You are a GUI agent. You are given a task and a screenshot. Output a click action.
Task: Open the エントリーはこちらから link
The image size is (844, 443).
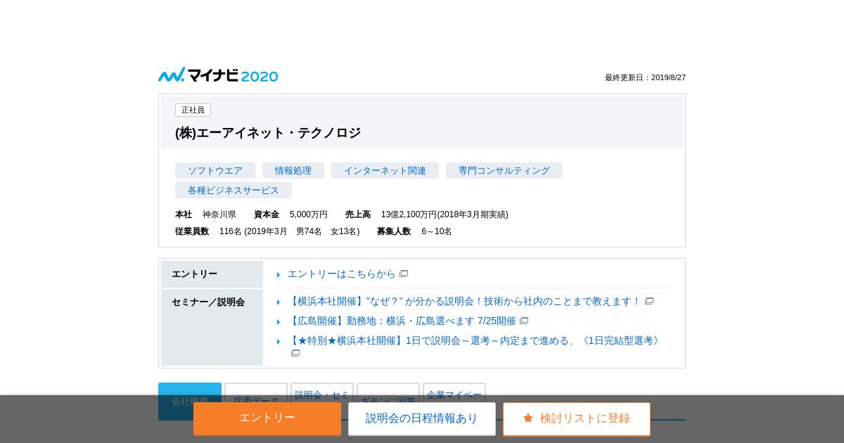click(x=342, y=274)
